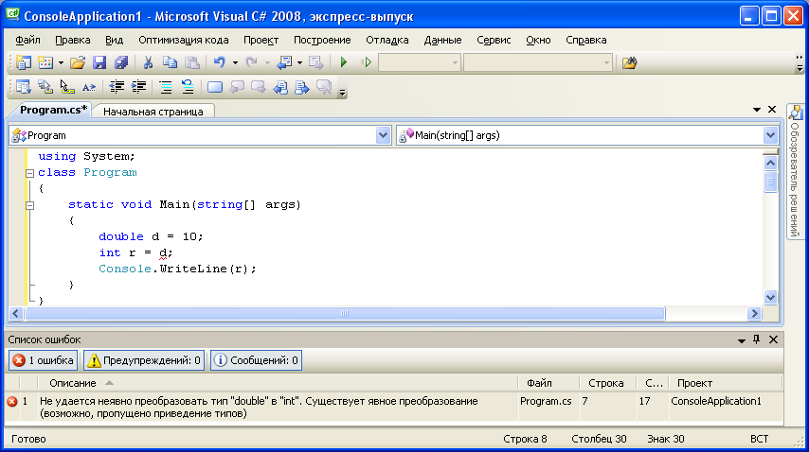Click the Navigate Backward icon
The image size is (809, 452).
[x=284, y=62]
